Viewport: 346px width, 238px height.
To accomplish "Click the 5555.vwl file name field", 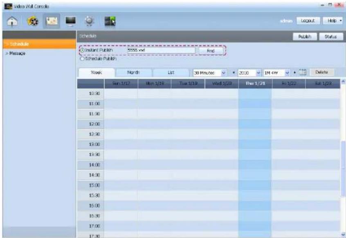I will 161,50.
